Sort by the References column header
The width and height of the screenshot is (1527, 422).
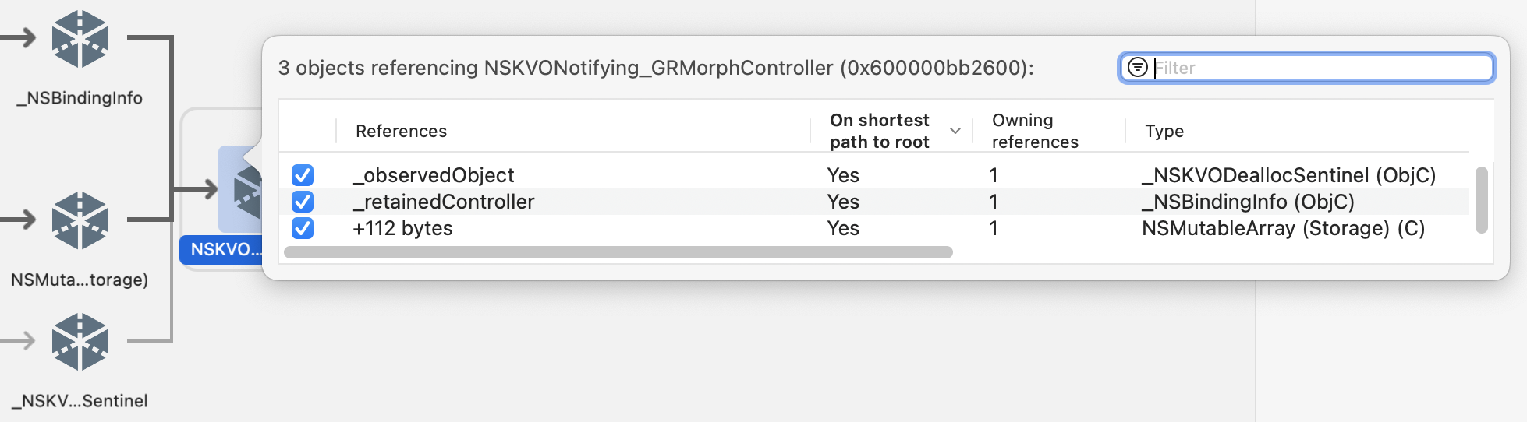401,131
